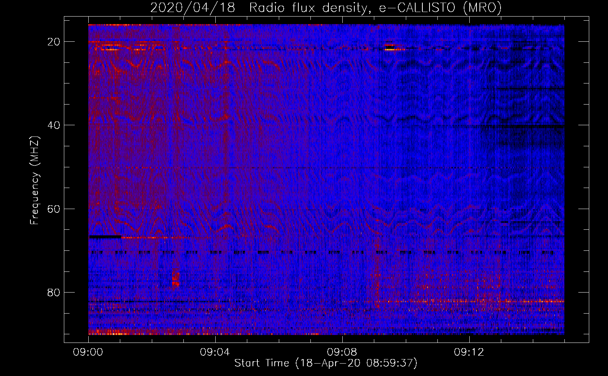
Task: Click the 20 frequency tick label
Action: point(54,42)
